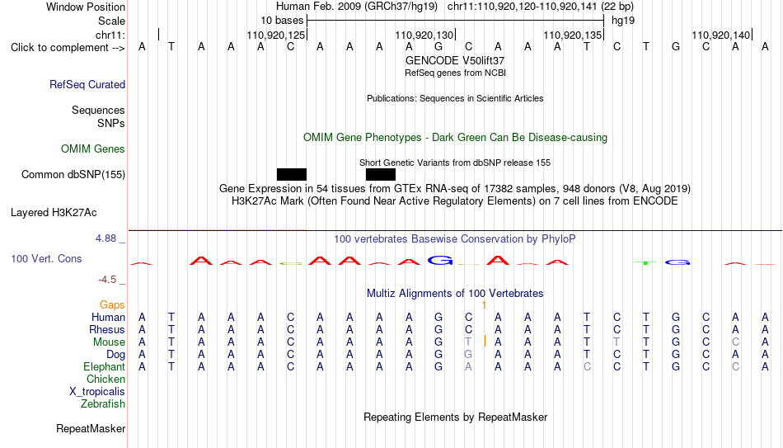Click the 'chr11:' ruler label
This screenshot has height=448, width=783.
[110, 35]
